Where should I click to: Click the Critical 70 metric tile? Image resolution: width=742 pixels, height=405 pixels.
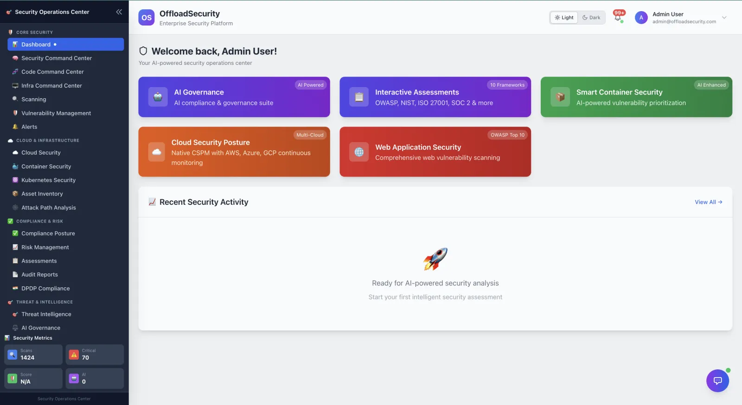click(x=95, y=354)
